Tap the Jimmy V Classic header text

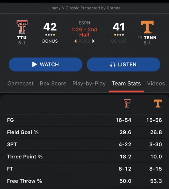(x=84, y=8)
